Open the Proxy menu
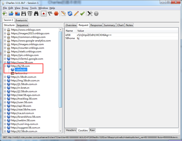The width and height of the screenshot is (182, 141). tap(25, 8)
